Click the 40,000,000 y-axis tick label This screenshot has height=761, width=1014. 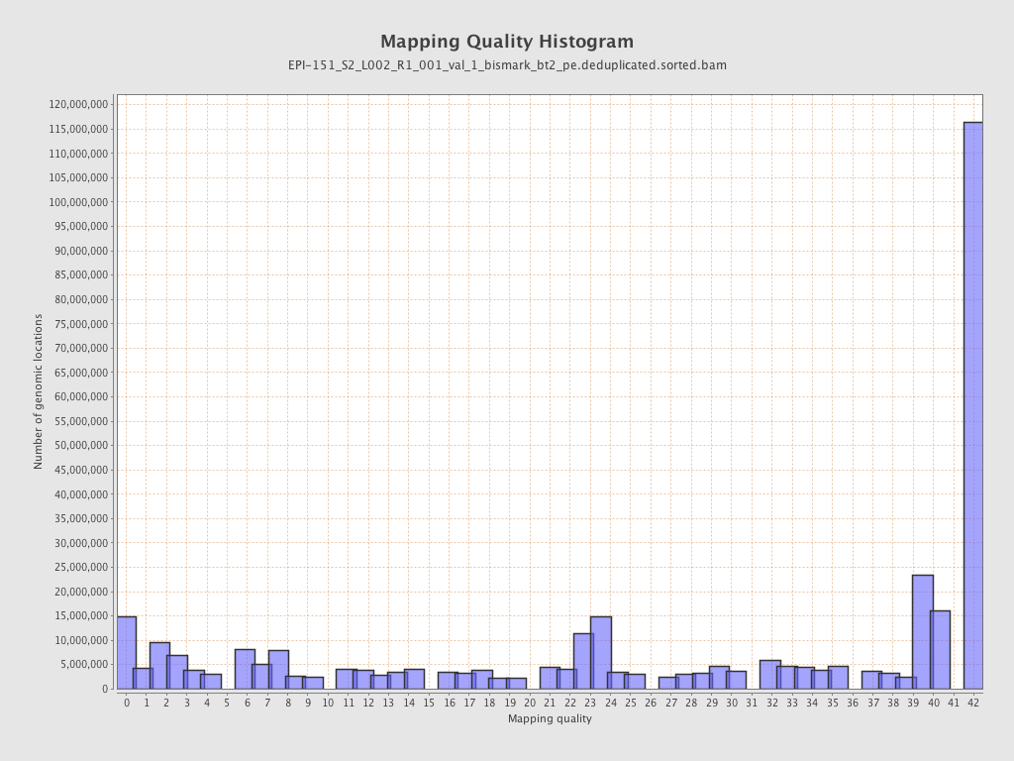click(81, 494)
